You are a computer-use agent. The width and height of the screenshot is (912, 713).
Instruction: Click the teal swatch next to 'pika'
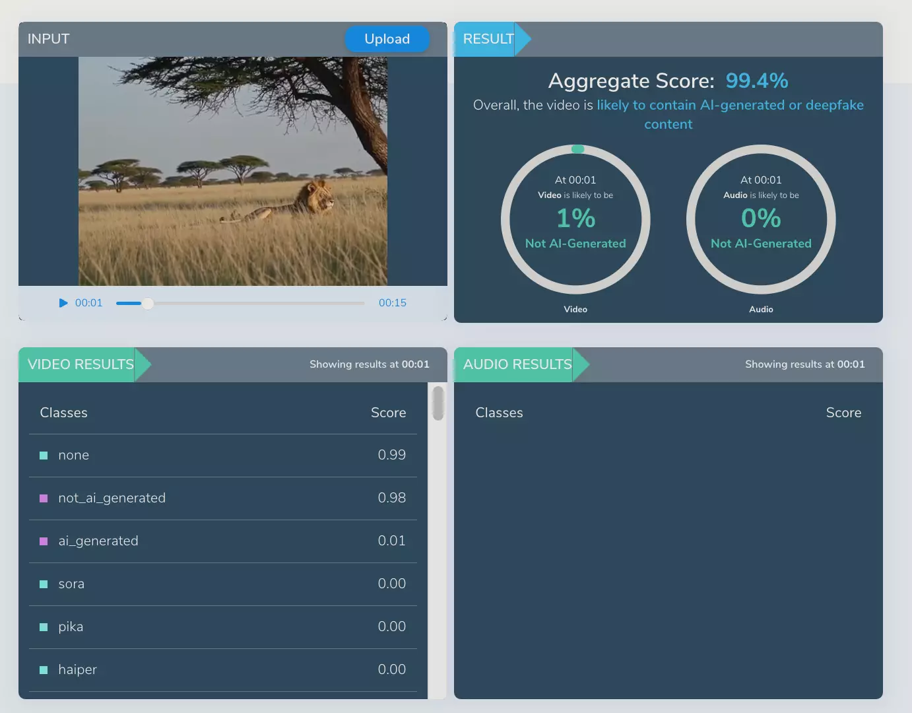(44, 627)
